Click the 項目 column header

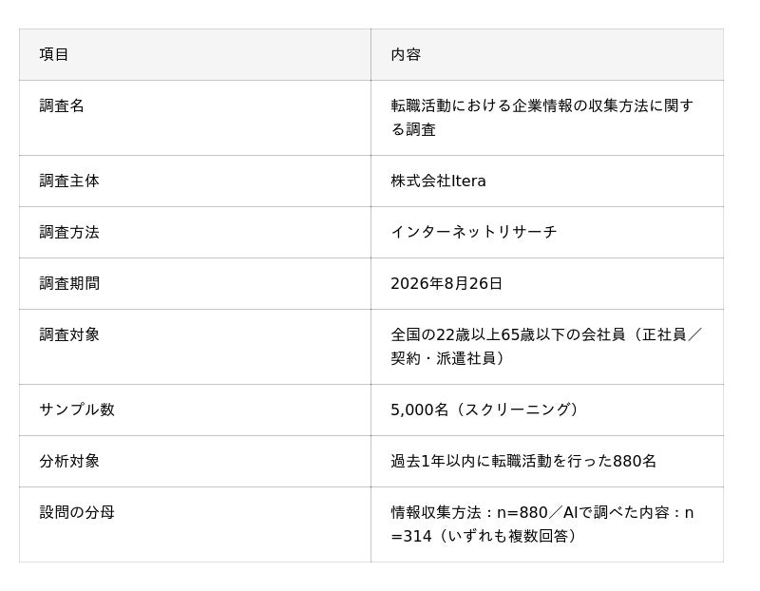(54, 54)
